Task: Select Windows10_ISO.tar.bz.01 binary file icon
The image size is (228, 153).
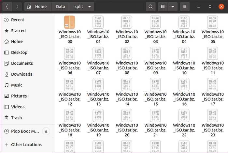Action: [98, 22]
